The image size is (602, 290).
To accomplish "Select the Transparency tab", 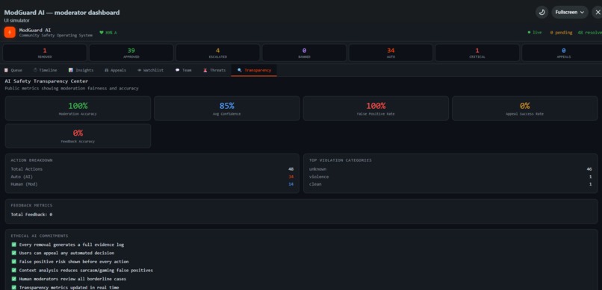I will 254,70.
